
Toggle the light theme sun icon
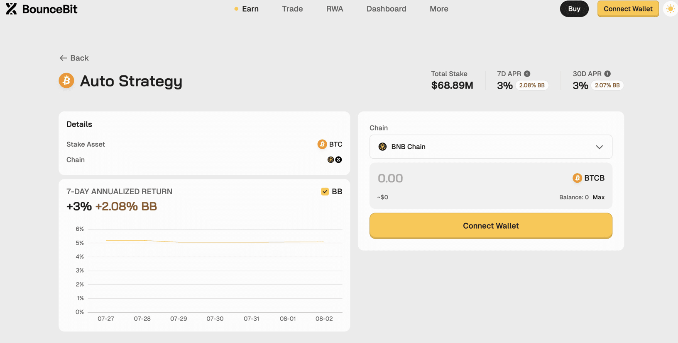click(670, 9)
